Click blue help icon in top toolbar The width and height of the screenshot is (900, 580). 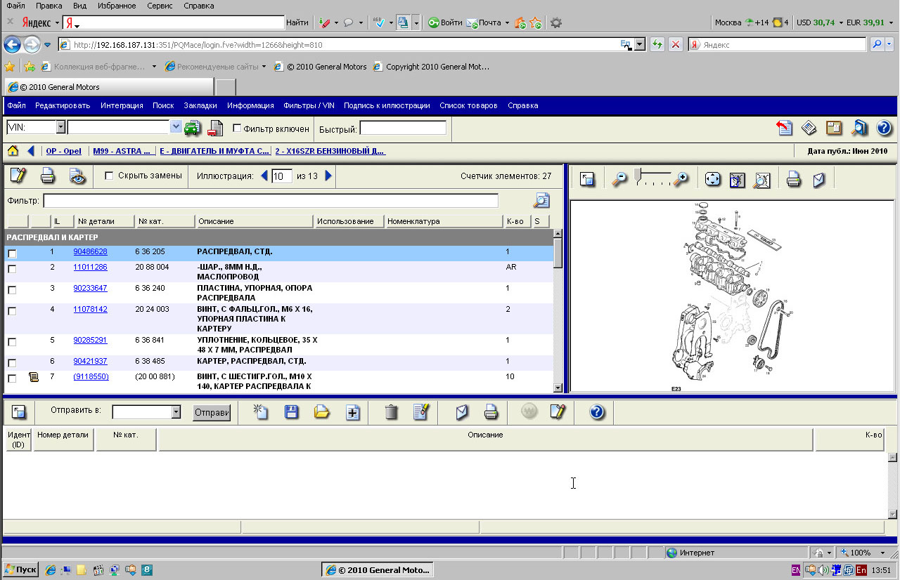pos(884,128)
